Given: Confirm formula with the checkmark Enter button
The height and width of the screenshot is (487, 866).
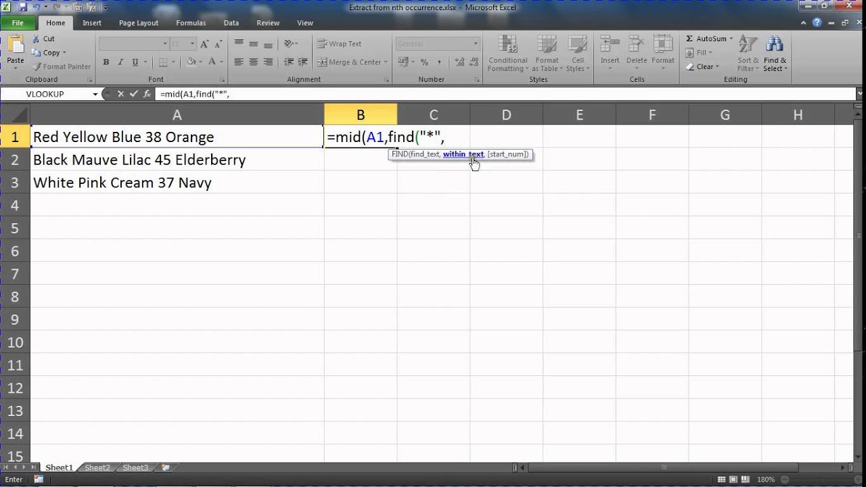Looking at the screenshot, I should pos(133,94).
